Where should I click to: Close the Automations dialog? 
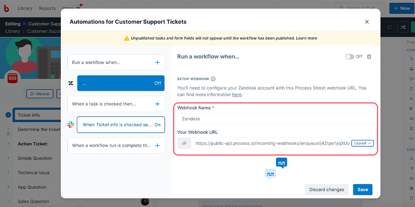[x=367, y=22]
